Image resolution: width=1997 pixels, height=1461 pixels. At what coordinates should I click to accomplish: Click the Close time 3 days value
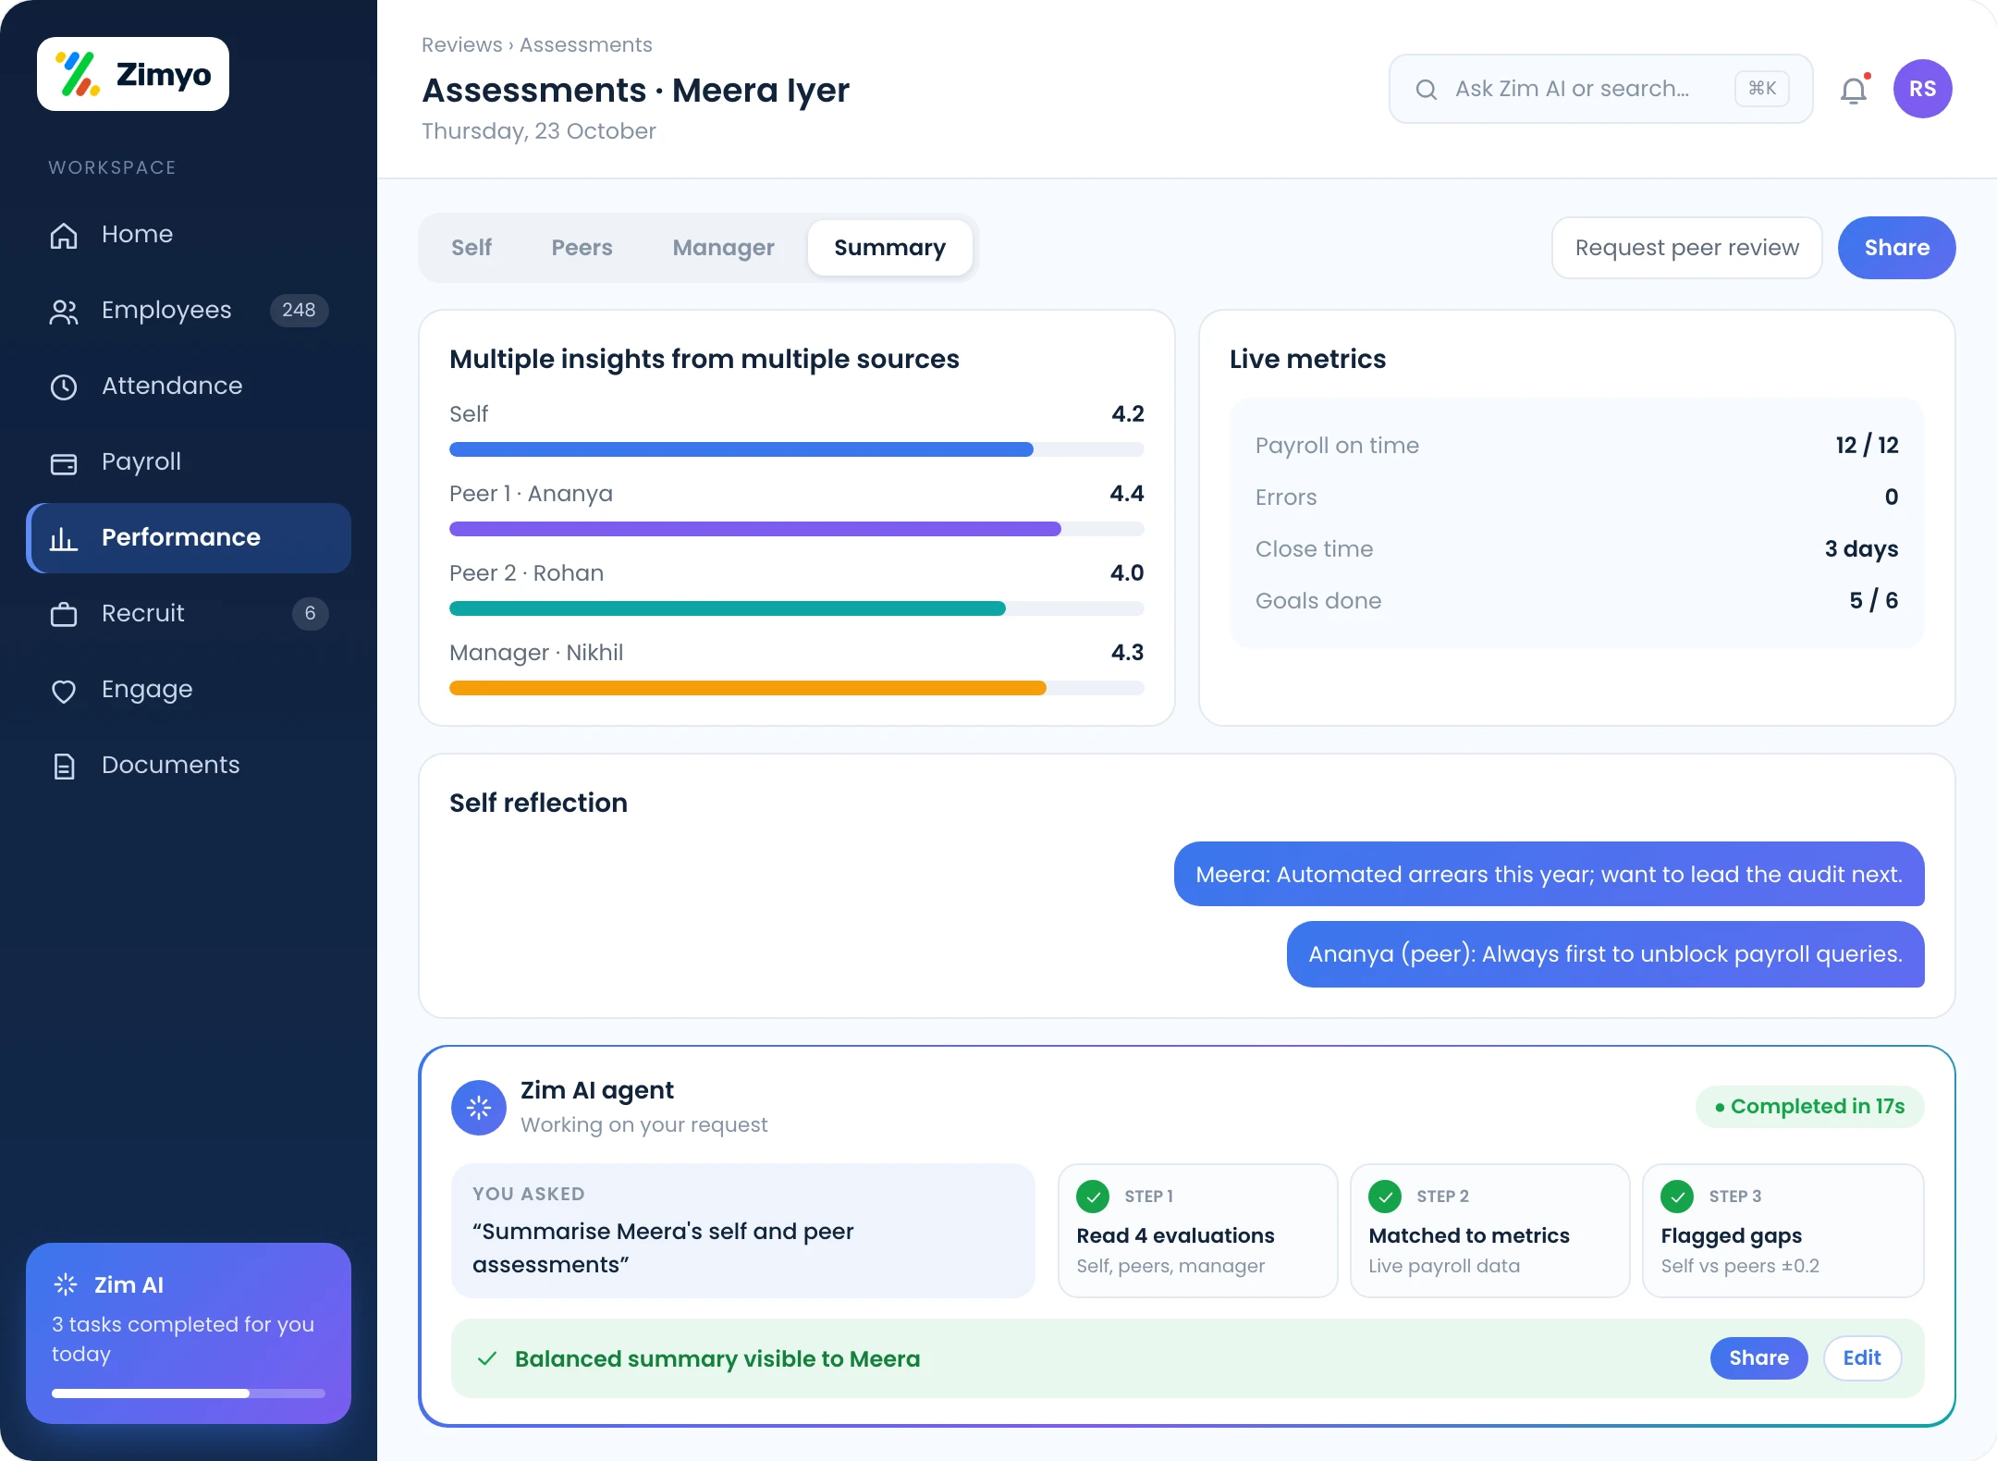tap(1862, 548)
